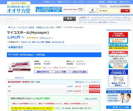
Task: Open the ログイン link
Action: pos(104,6)
